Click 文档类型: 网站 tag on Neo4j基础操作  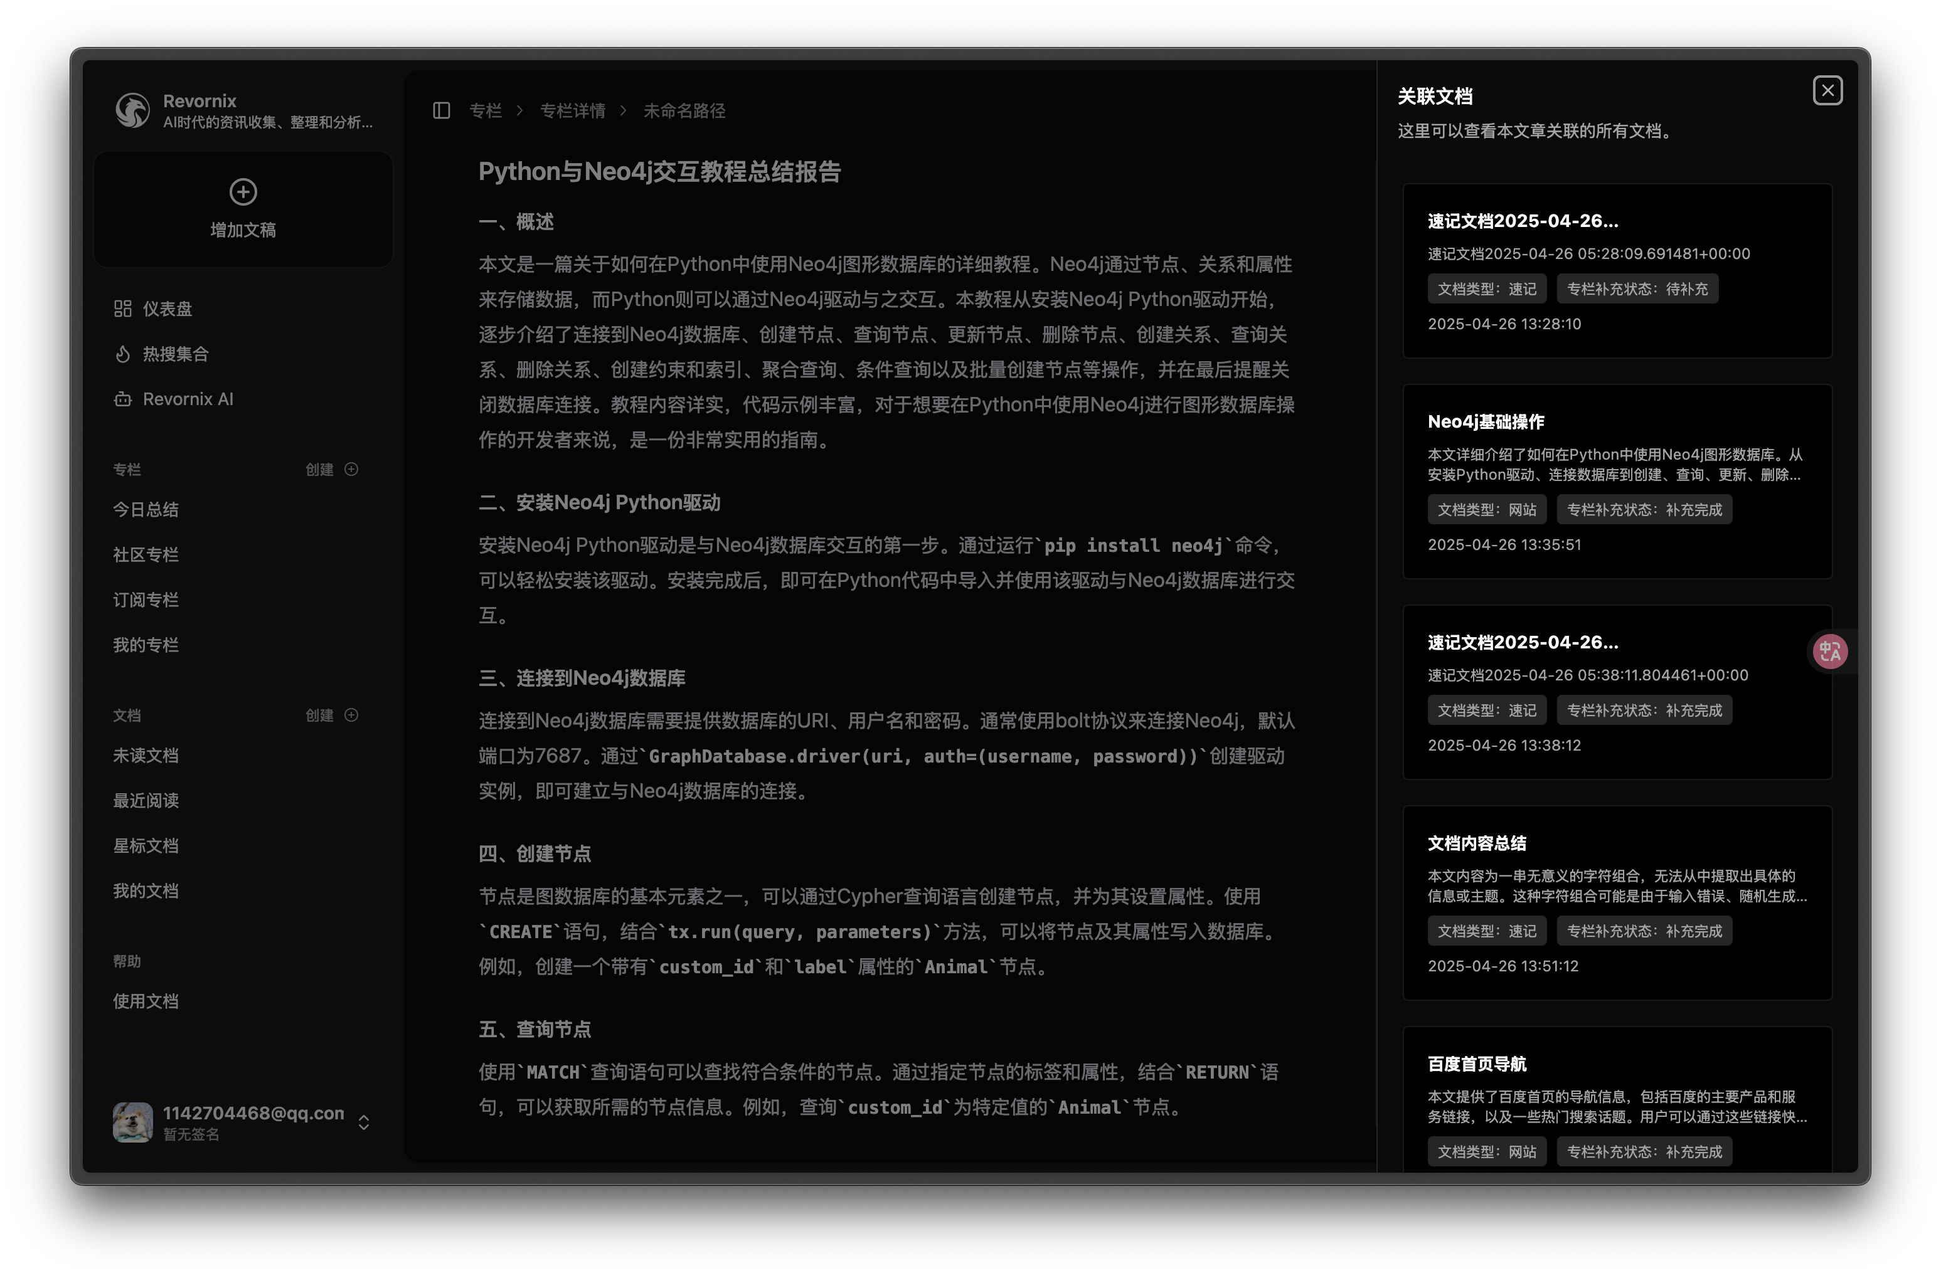tap(1487, 510)
